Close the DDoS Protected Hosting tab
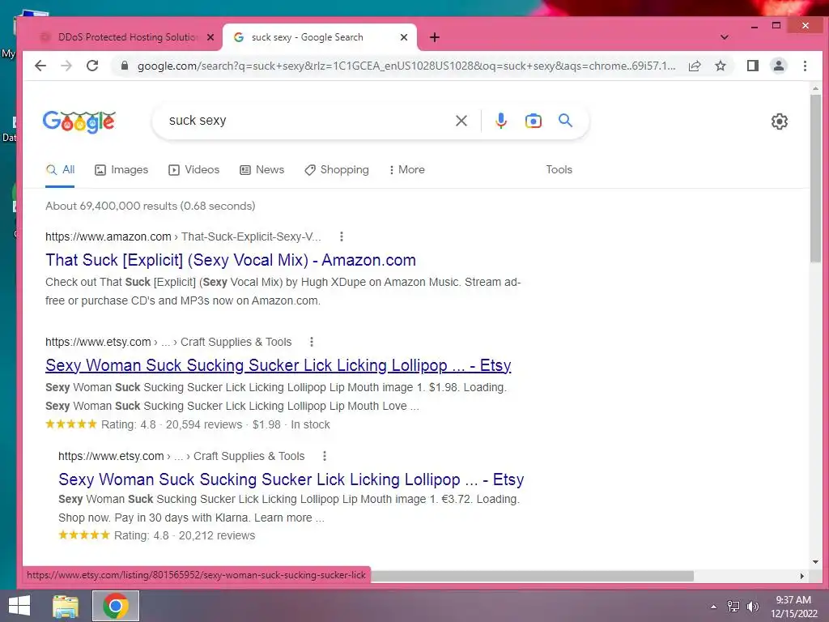The height and width of the screenshot is (622, 829). tap(210, 37)
